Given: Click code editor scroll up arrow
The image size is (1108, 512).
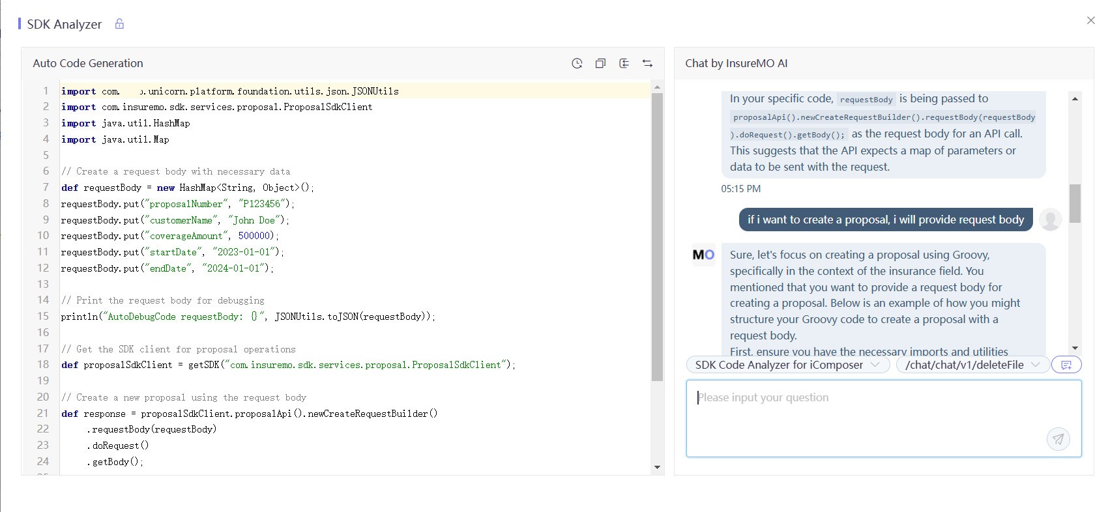Looking at the screenshot, I should 657,87.
